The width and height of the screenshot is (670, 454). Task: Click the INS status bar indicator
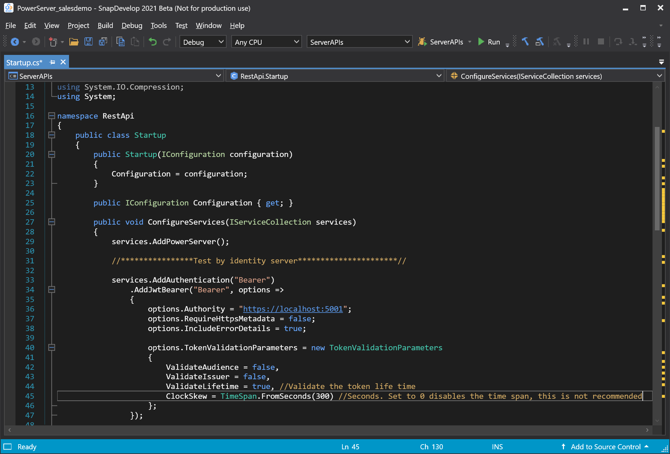(x=497, y=447)
